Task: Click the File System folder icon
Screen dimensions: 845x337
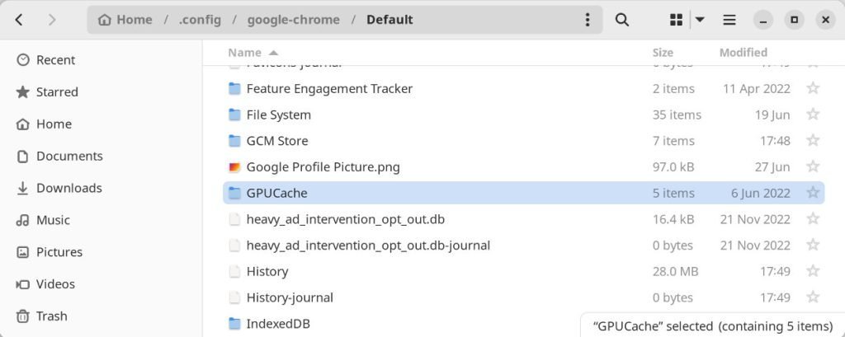Action: pyautogui.click(x=234, y=115)
